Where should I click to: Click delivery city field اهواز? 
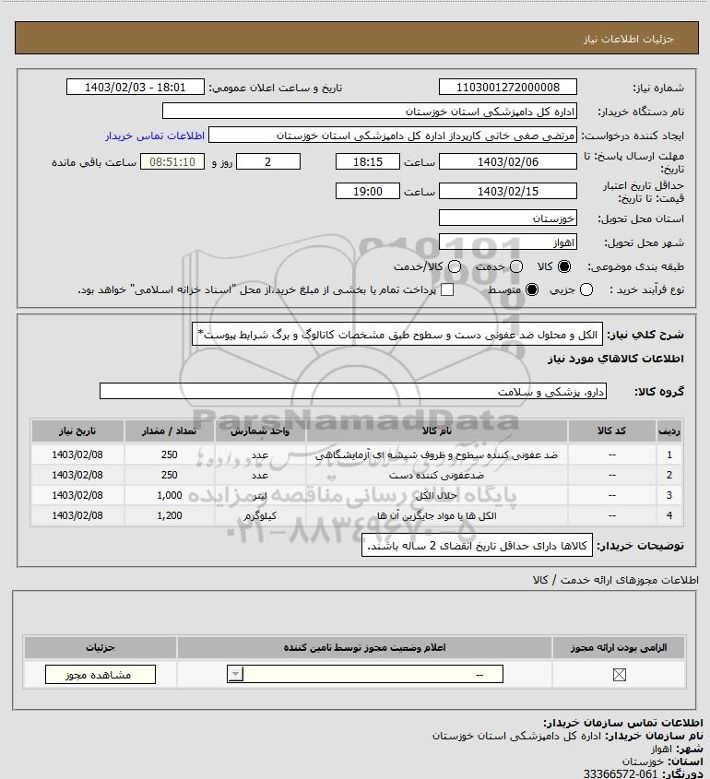point(508,242)
